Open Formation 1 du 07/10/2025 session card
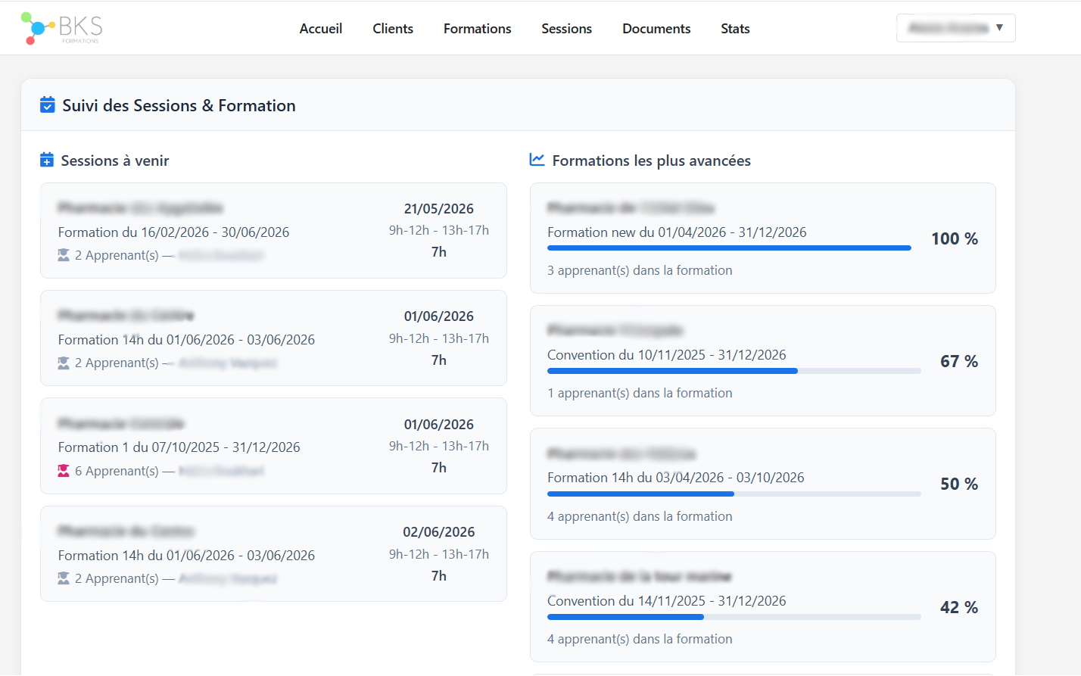This screenshot has height=676, width=1081. pos(273,446)
